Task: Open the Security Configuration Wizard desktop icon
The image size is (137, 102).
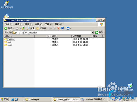Action: pyautogui.click(x=7, y=5)
